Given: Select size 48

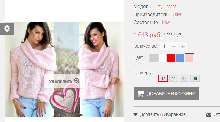Looking at the screenshot, I should (195, 78).
